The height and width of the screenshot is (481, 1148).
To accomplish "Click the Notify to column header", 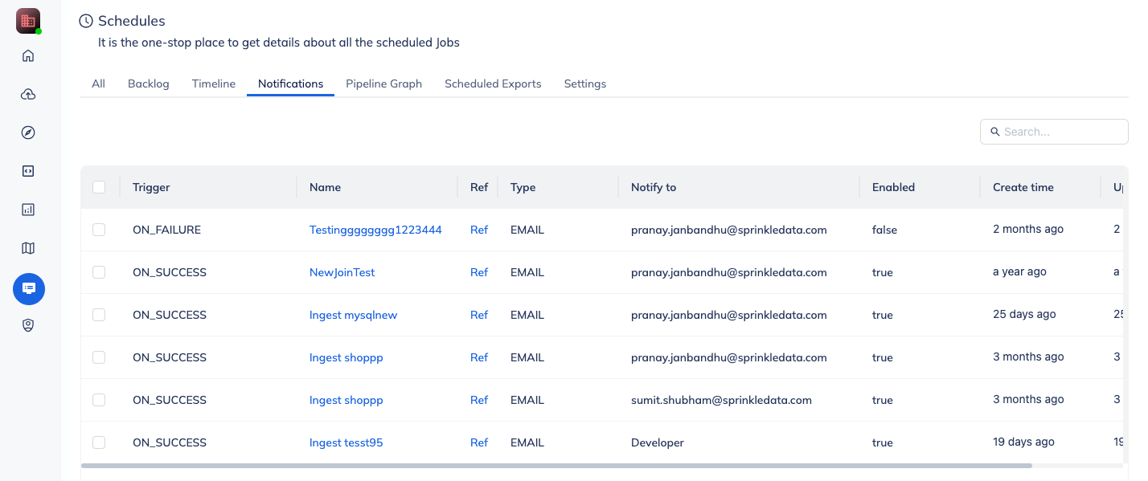I will [x=654, y=187].
